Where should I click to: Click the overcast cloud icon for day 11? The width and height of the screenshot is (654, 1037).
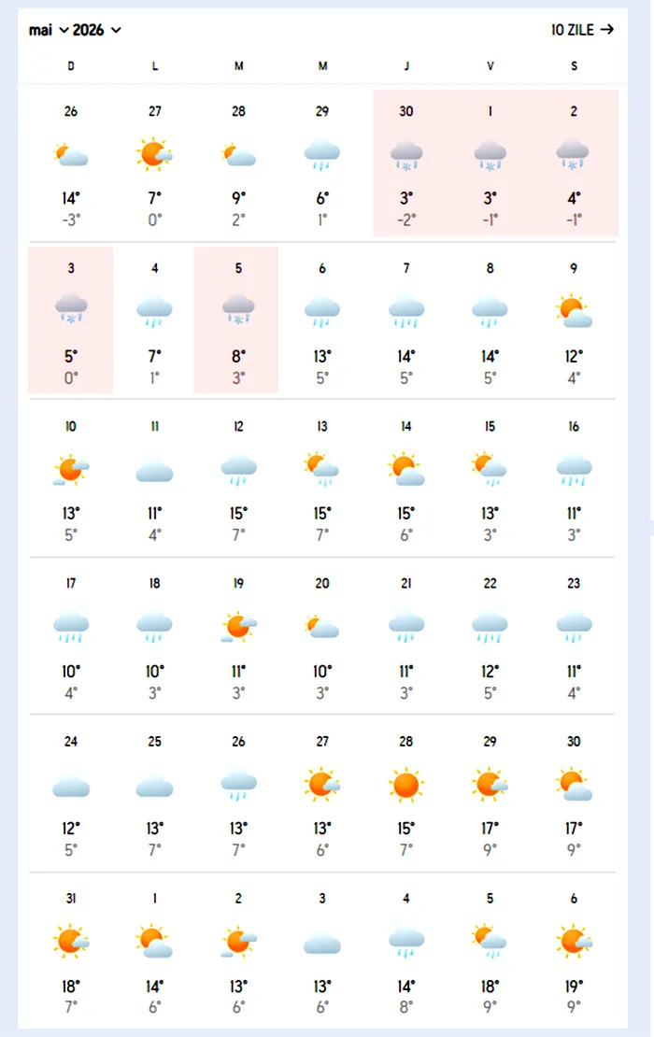(154, 470)
